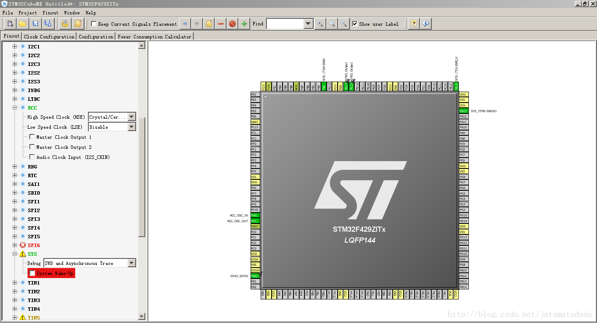Click the red minus Collapse All icon
The image size is (597, 323).
221,24
